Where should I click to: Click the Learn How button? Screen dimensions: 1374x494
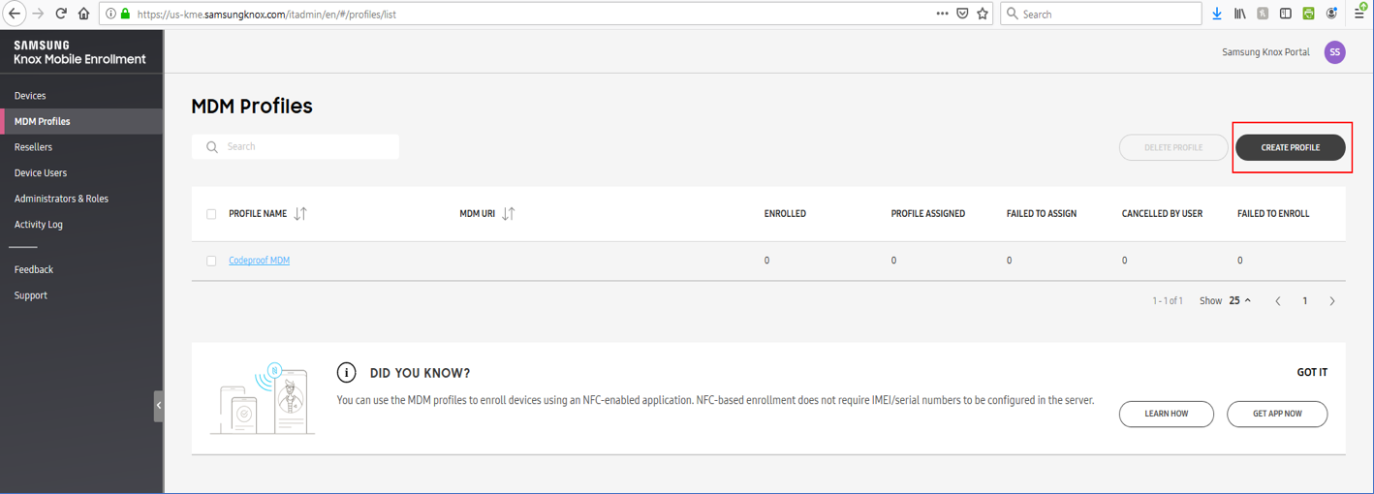click(x=1167, y=414)
